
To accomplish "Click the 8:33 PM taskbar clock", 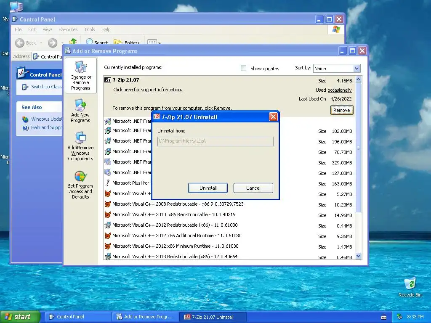I will pyautogui.click(x=415, y=317).
